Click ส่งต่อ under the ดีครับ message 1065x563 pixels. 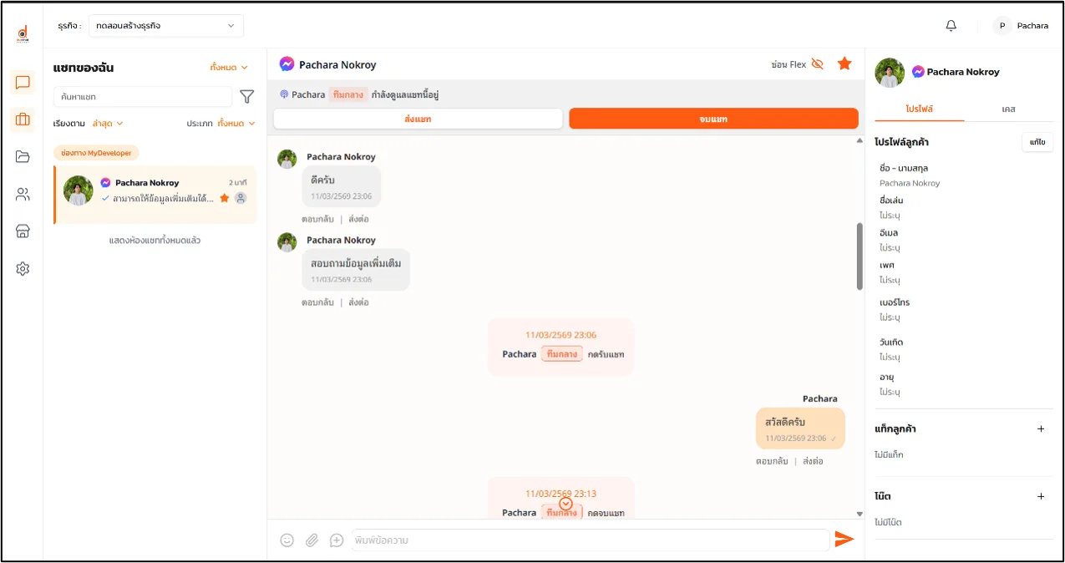click(x=358, y=219)
